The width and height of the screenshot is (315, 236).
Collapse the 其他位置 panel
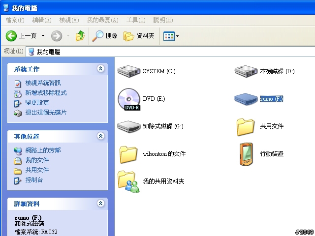100,136
